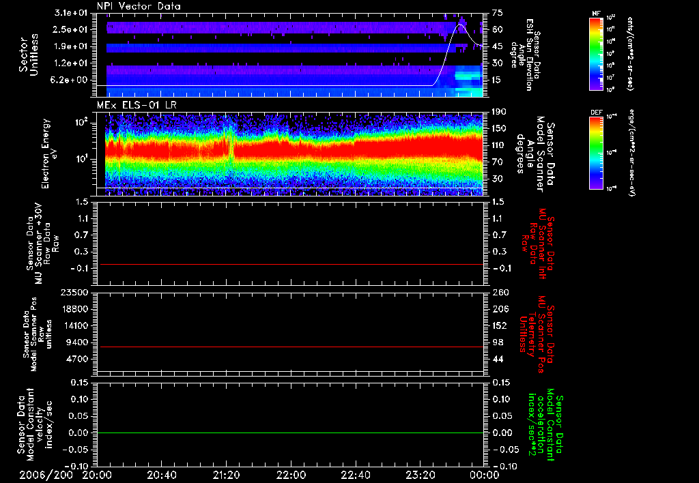
Task: Click the 21:20 time axis label
Action: 227,474
